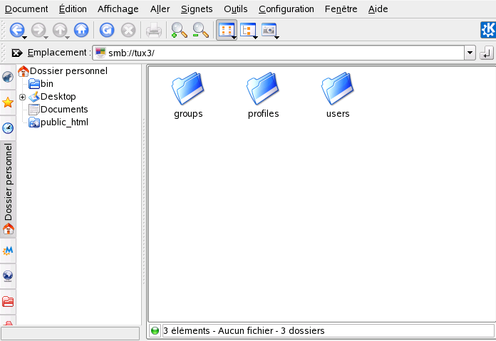Image resolution: width=496 pixels, height=341 pixels.
Task: Open the Bookmarks star sidebar tab
Action: click(x=8, y=103)
